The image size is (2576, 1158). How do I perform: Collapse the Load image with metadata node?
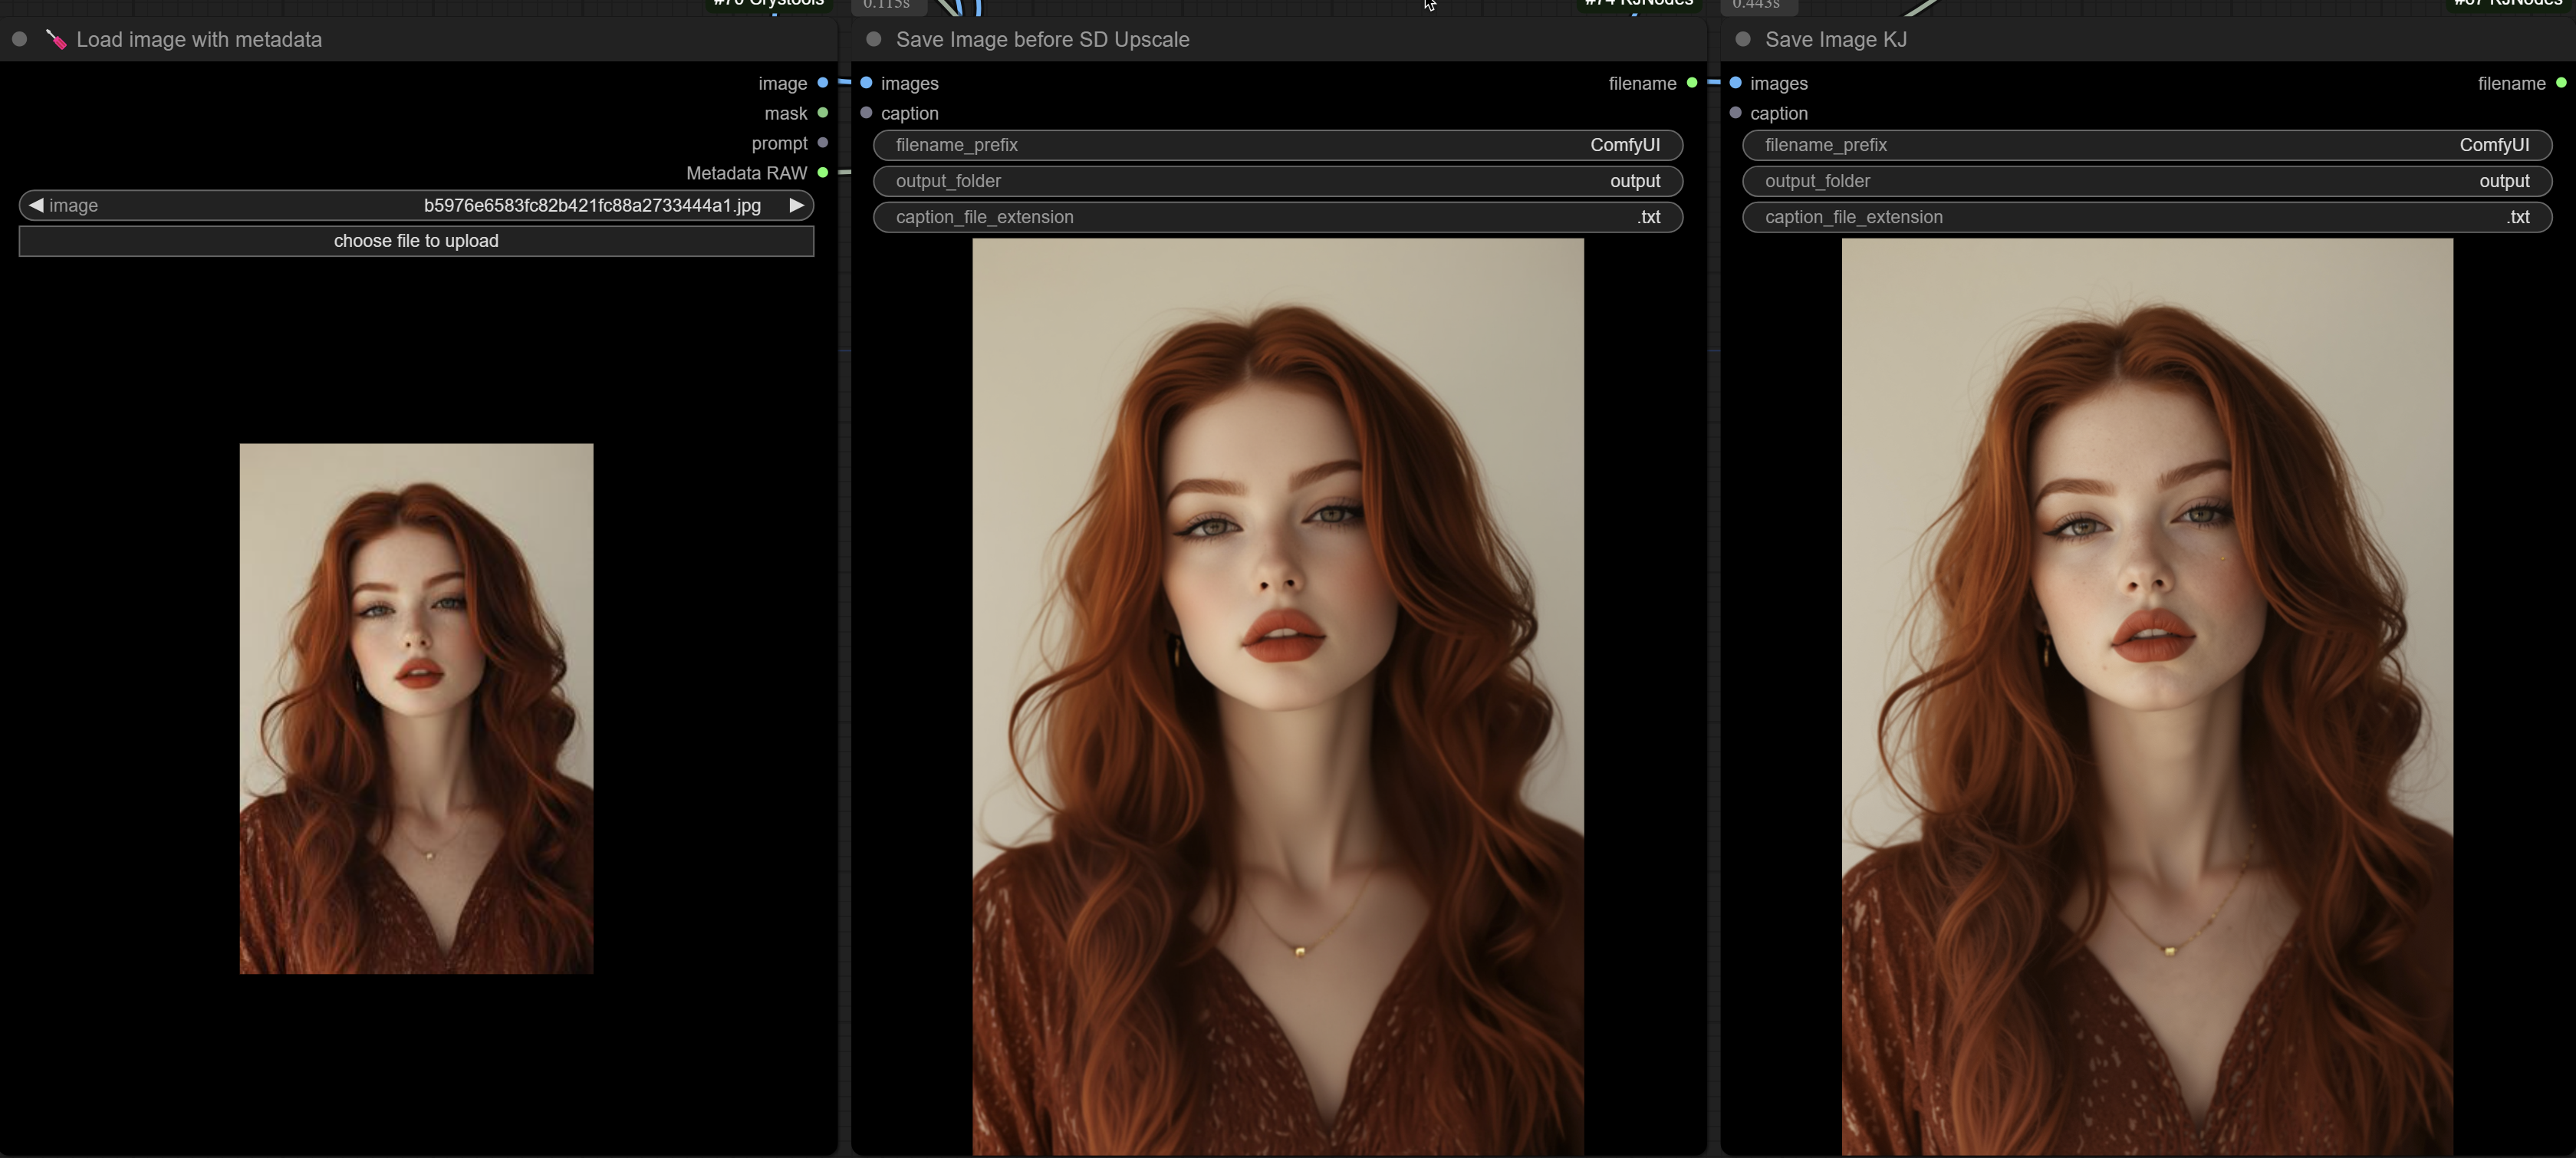[x=19, y=40]
